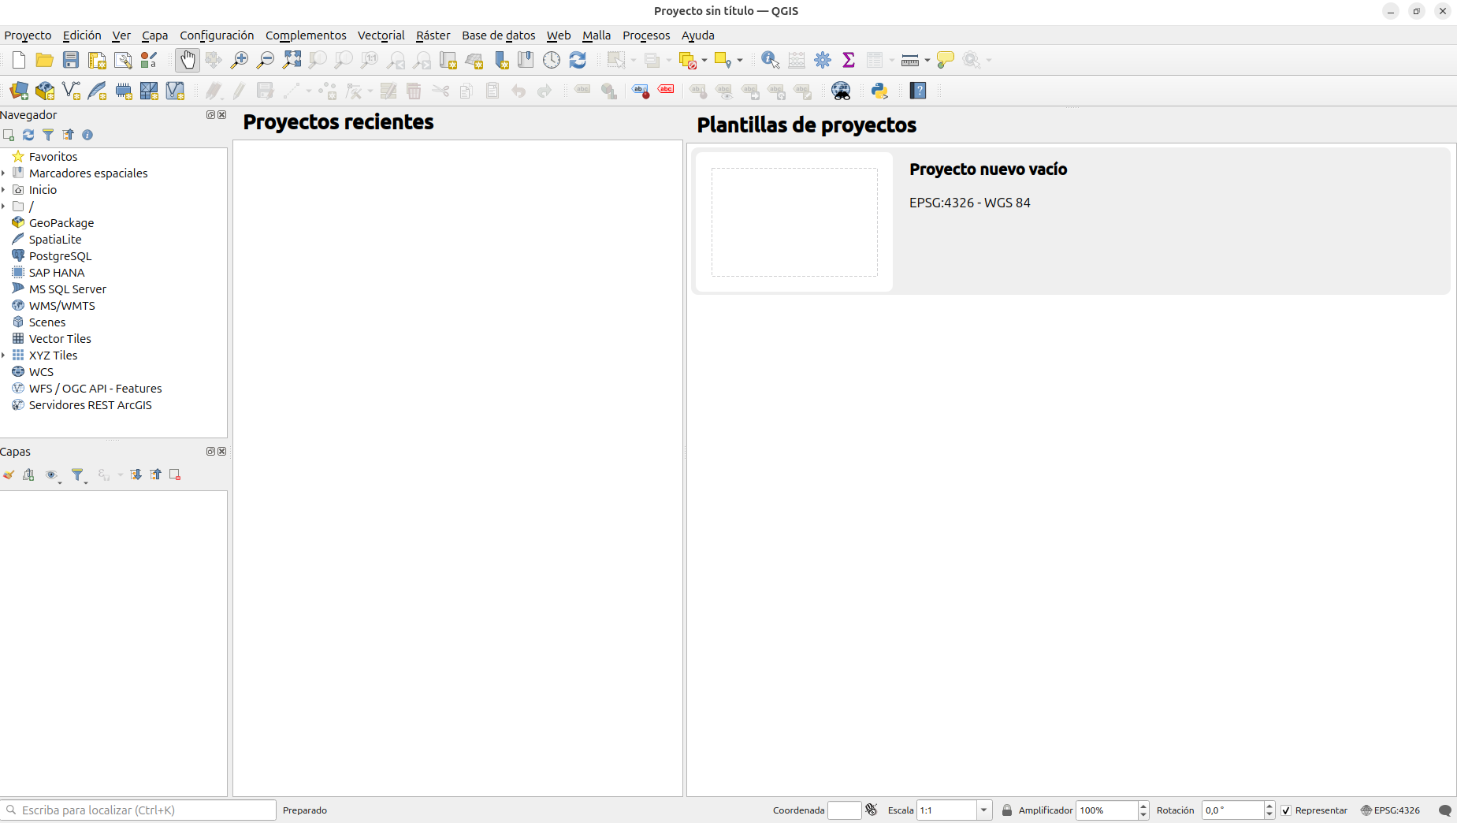Open the deselect features dropdown arrow
The image size is (1457, 823).
(704, 61)
